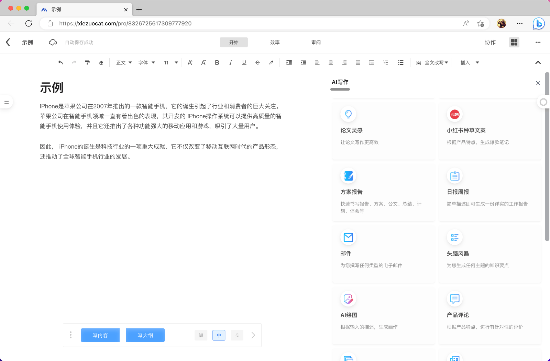Open the 日报周报 card
Viewport: 550px width, 361px height.
pos(490,192)
